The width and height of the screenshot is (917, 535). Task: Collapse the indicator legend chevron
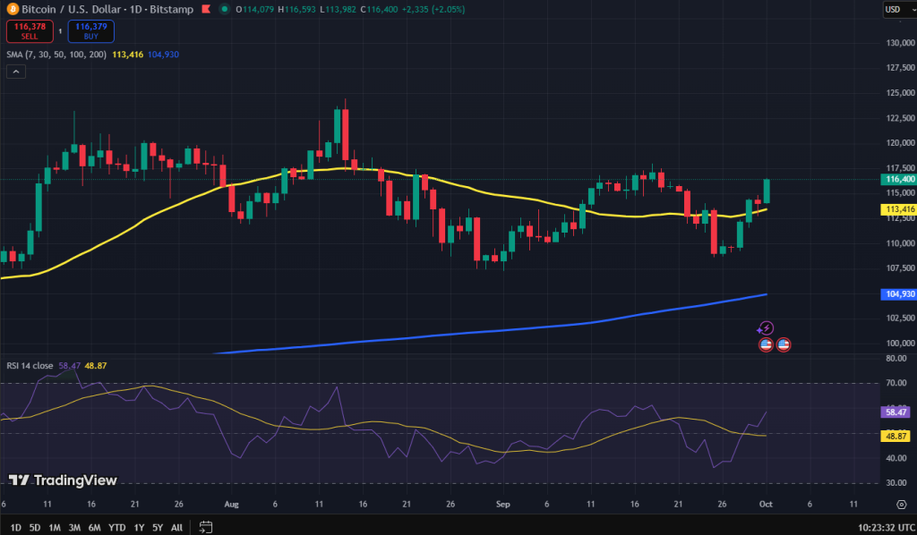[x=16, y=72]
